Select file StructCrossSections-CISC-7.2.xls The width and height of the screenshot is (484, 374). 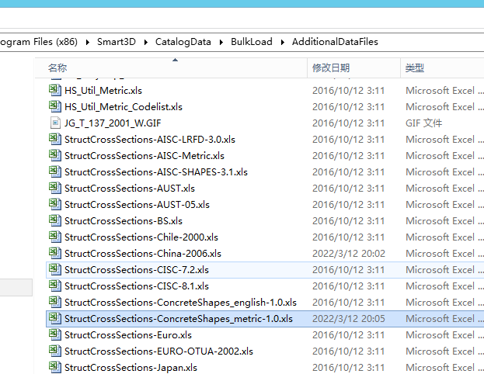[x=137, y=270]
